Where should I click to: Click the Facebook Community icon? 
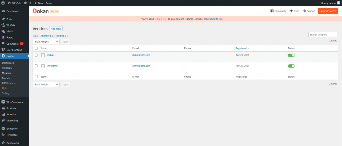pos(272,11)
